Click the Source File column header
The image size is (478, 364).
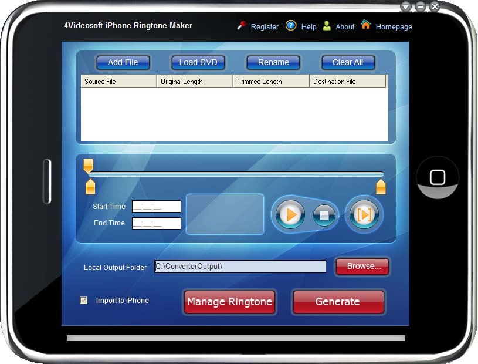[118, 82]
